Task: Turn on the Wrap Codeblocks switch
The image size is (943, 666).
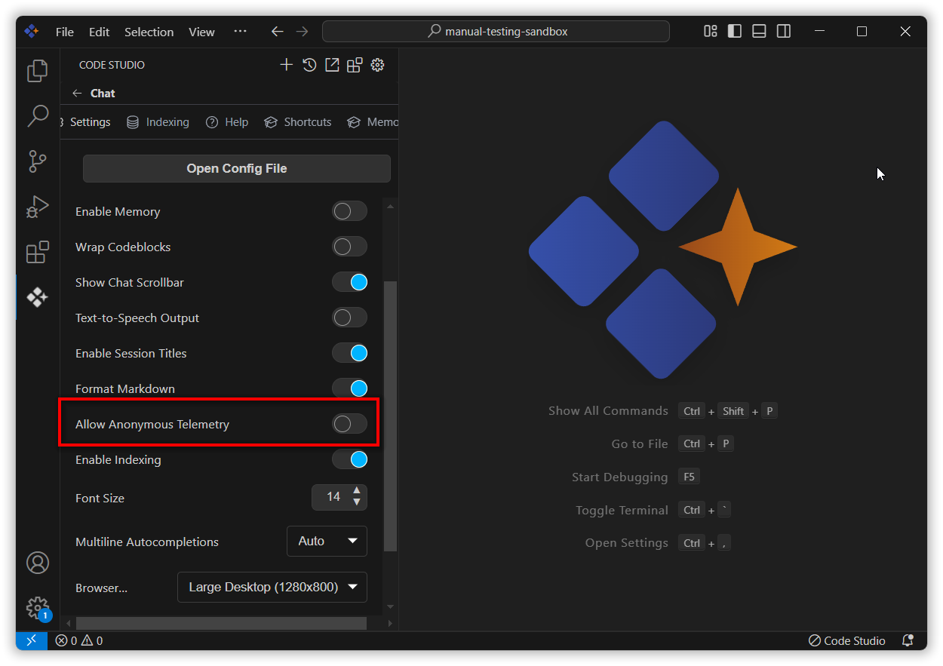Action: pos(349,247)
